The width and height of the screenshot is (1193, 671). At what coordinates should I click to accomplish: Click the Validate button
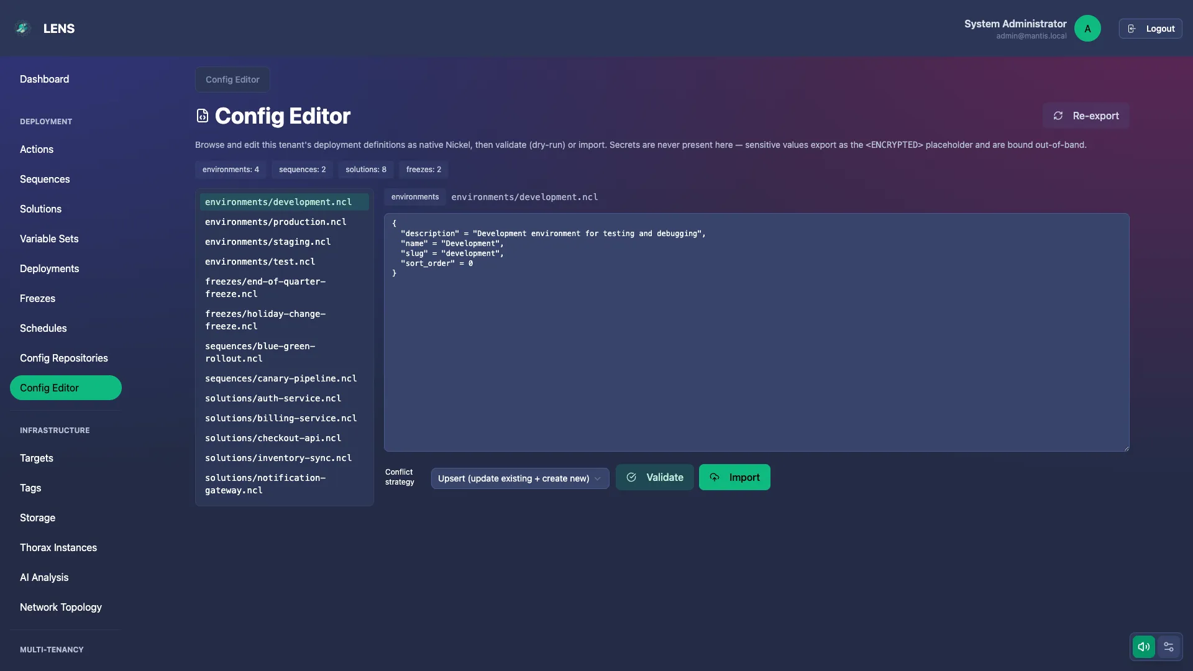(x=654, y=477)
